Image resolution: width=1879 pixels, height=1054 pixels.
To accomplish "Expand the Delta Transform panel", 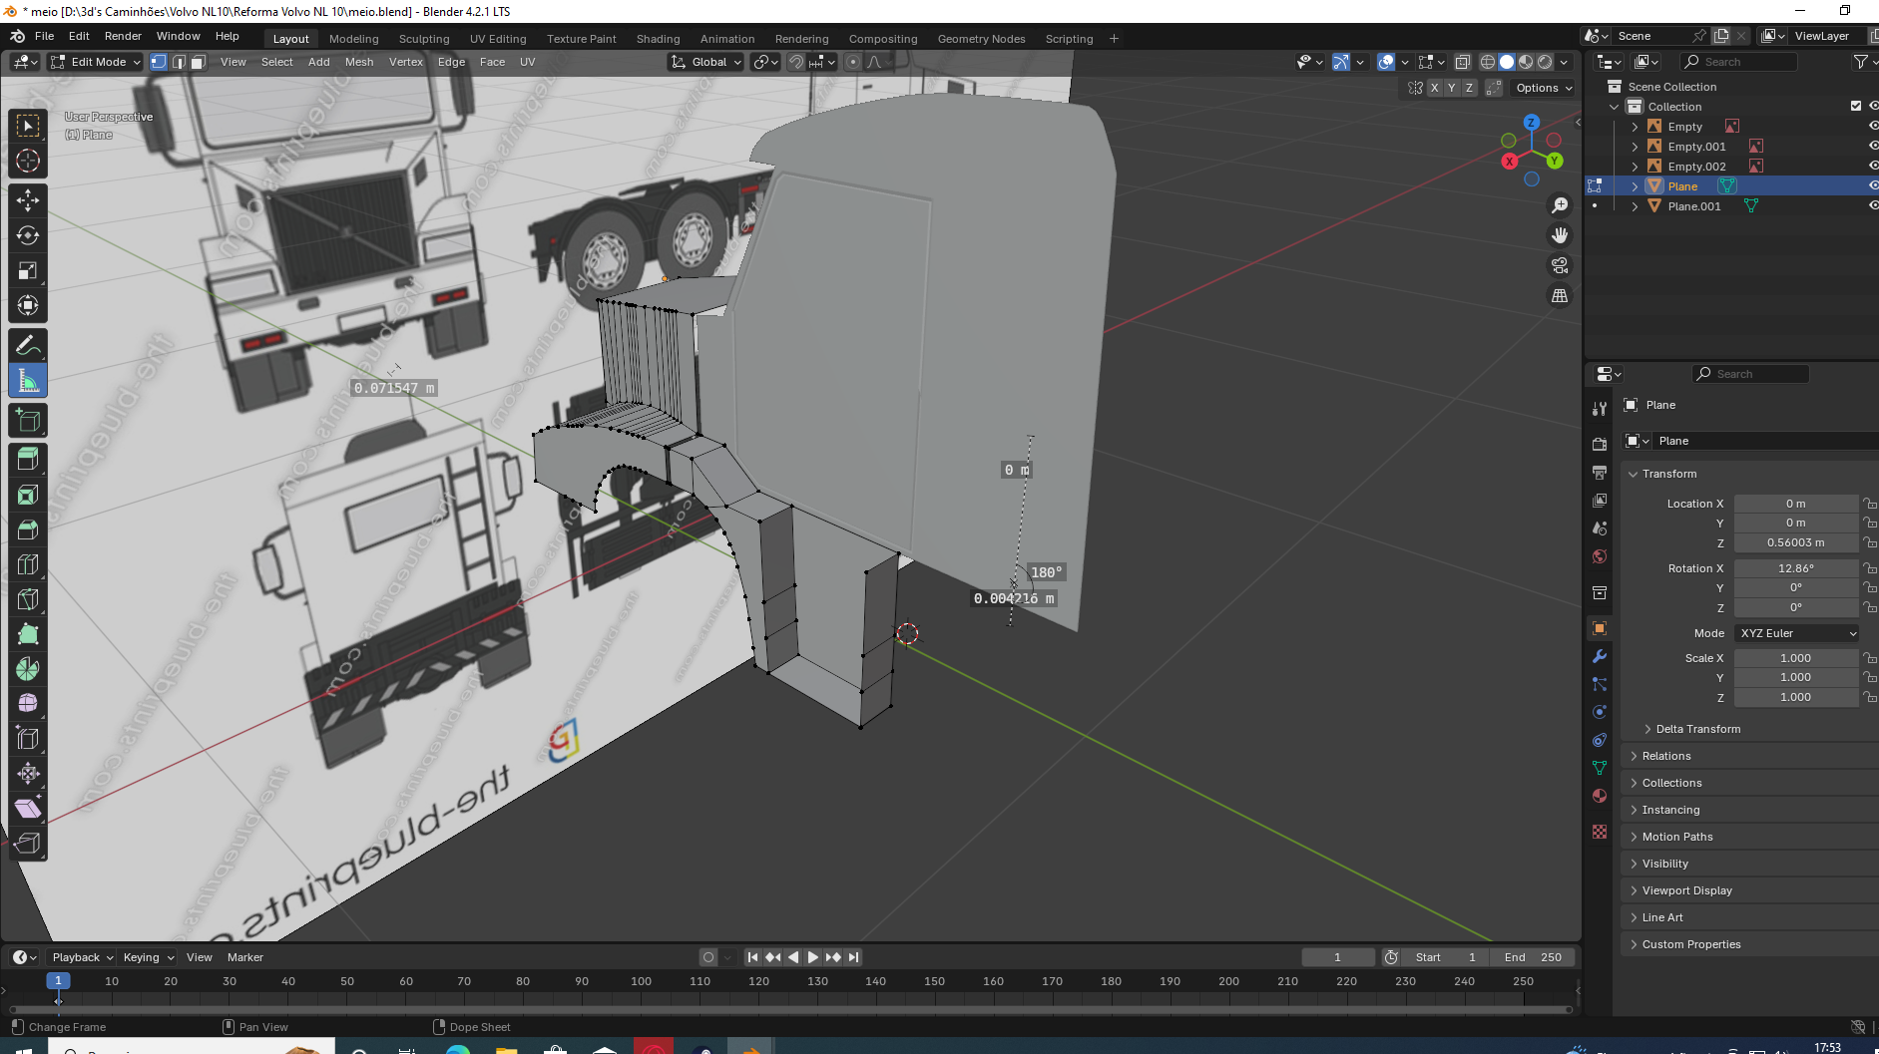I will 1697,729.
